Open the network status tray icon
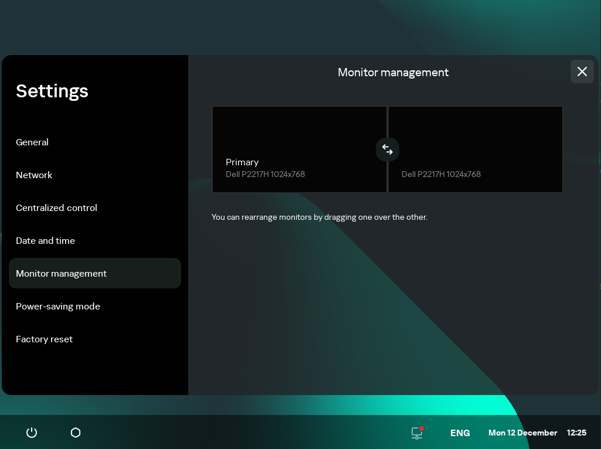The width and height of the screenshot is (601, 449). (416, 434)
